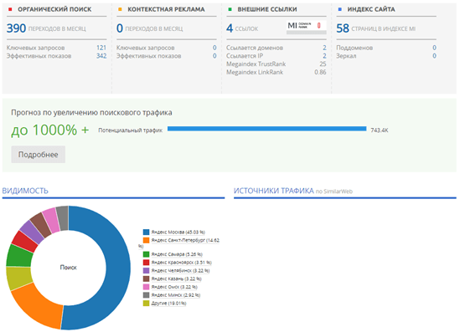Click the orange Санкт-Петербург legend swatch
460x332 pixels.
click(x=146, y=240)
